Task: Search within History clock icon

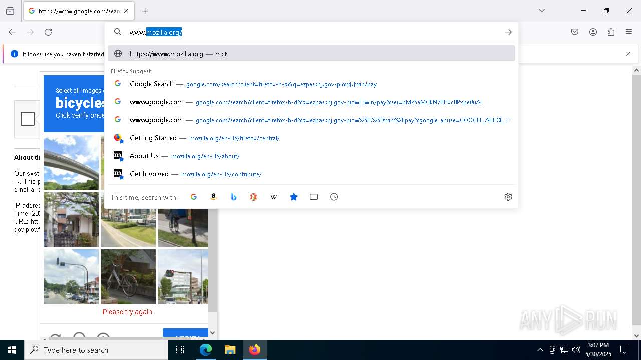Action: [x=334, y=197]
